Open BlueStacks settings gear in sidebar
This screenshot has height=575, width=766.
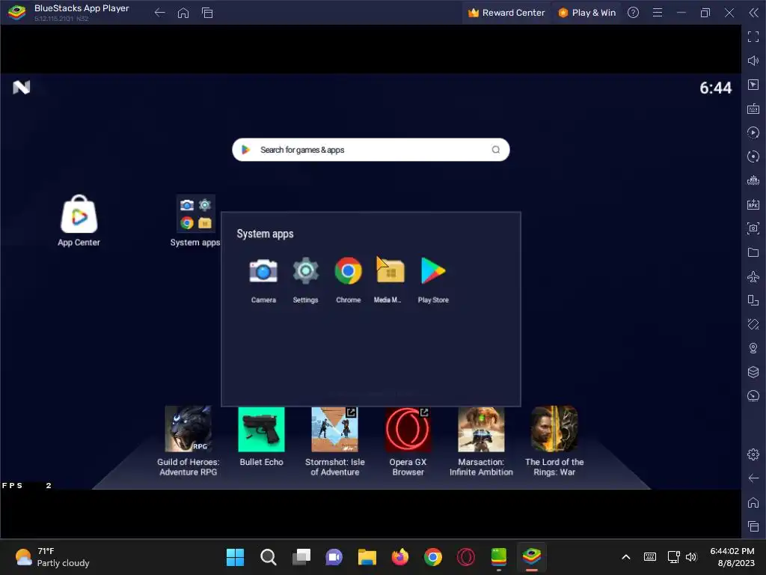[753, 454]
